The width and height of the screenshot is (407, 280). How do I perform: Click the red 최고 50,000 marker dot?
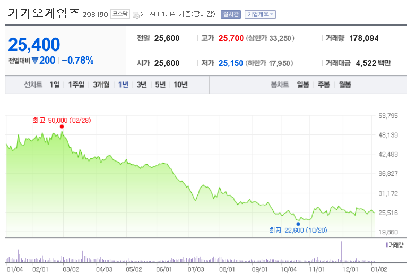[x=62, y=126]
